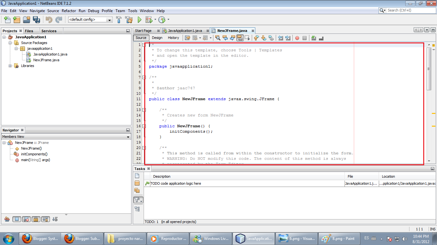Clean and Build the project
This screenshot has width=437, height=245.
click(129, 19)
